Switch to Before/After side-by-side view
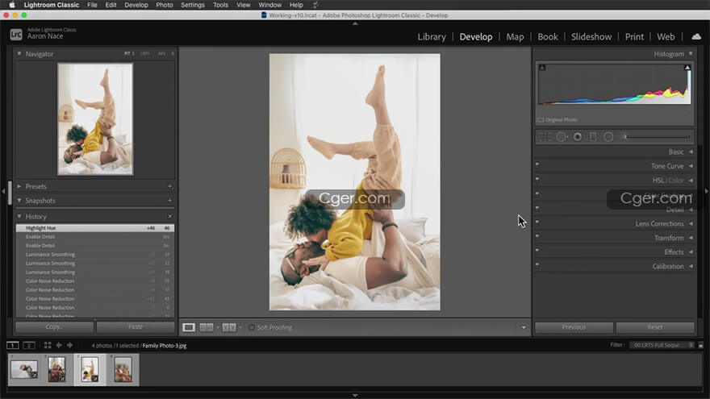 207,327
